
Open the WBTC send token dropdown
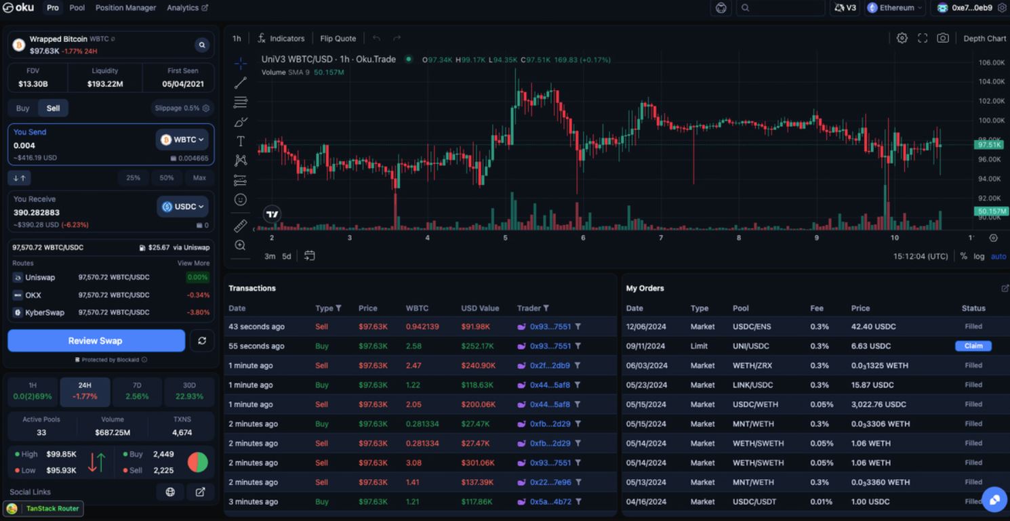pos(182,140)
